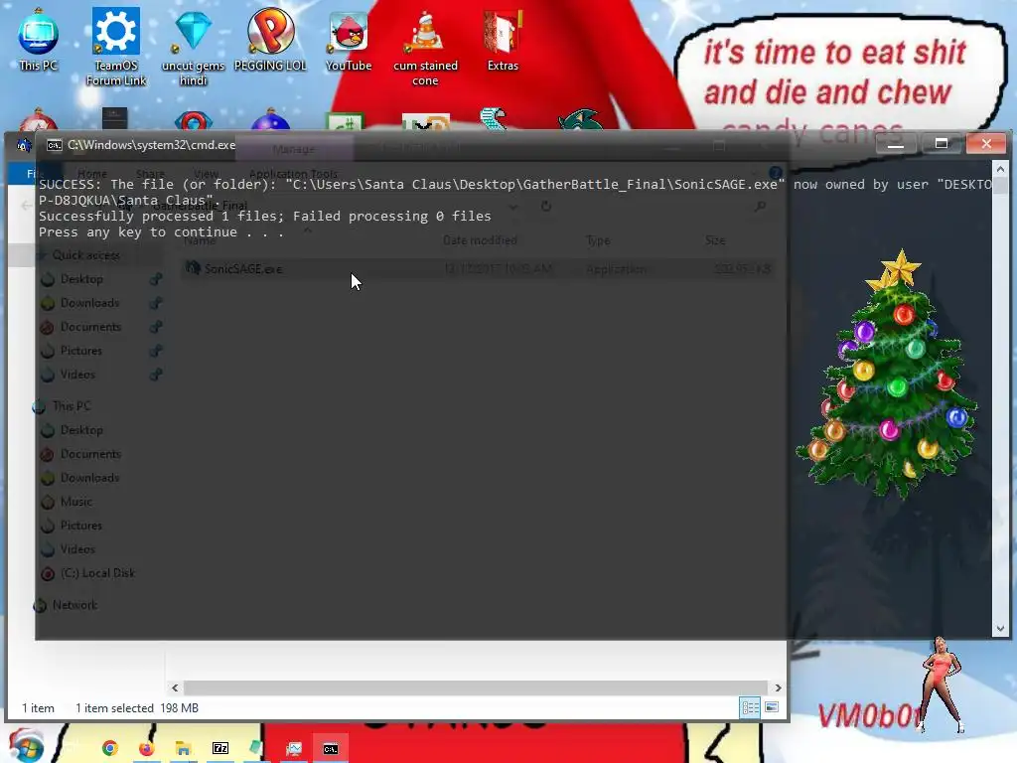Open the Explorer help question mark
This screenshot has width=1017, height=763.
coord(775,173)
